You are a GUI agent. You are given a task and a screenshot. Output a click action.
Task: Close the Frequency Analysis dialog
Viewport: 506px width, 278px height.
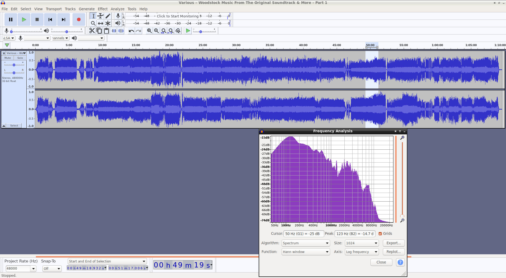click(381, 262)
